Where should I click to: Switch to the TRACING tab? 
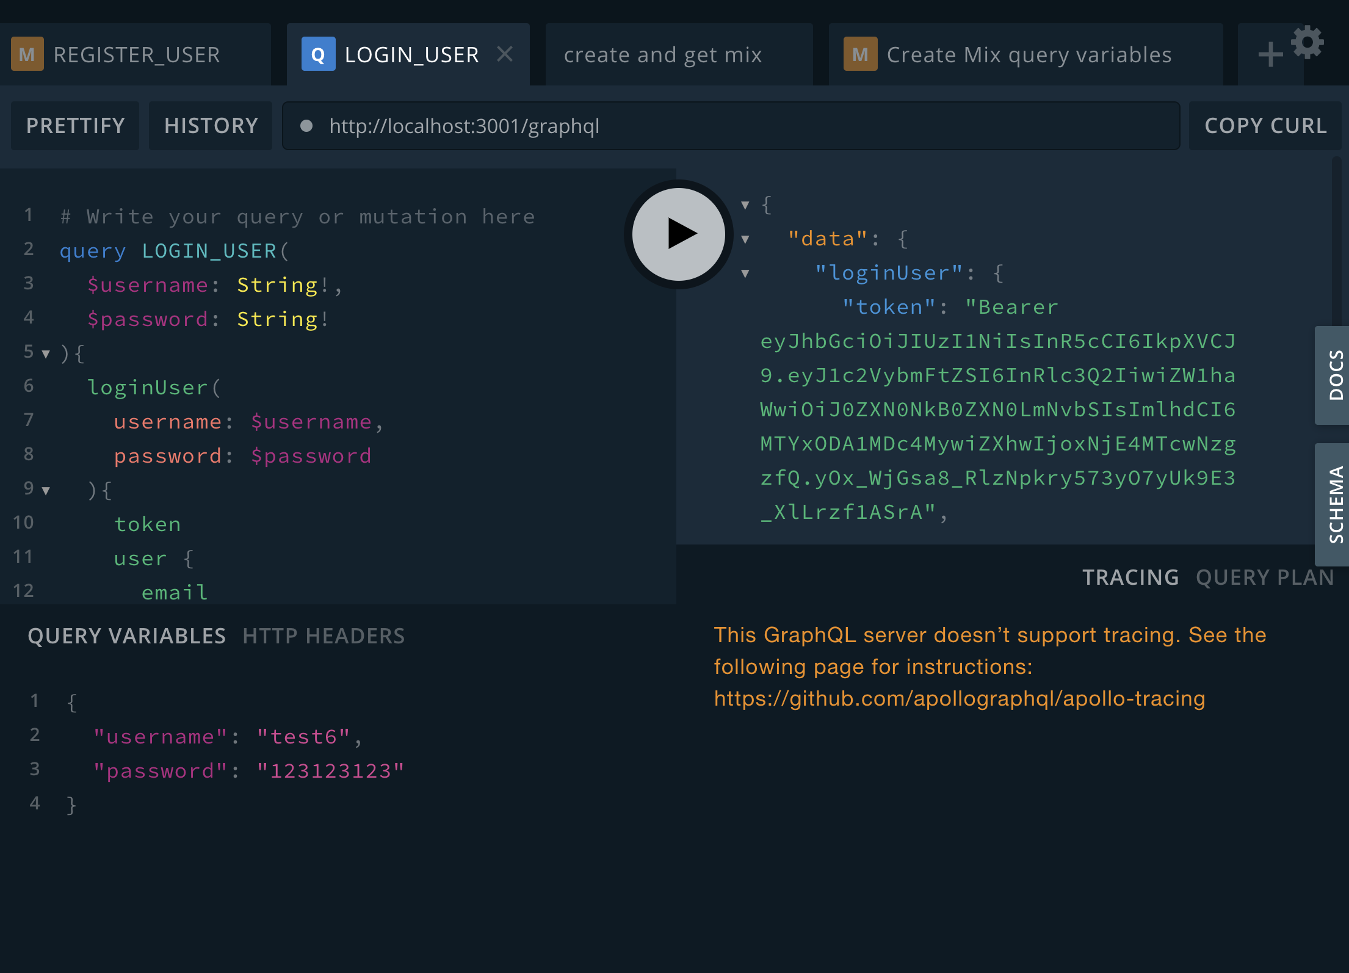1130,577
